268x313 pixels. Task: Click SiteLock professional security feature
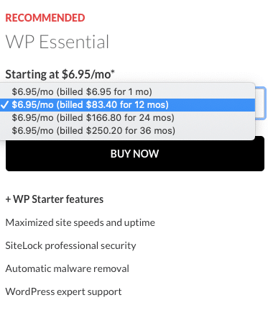click(70, 245)
